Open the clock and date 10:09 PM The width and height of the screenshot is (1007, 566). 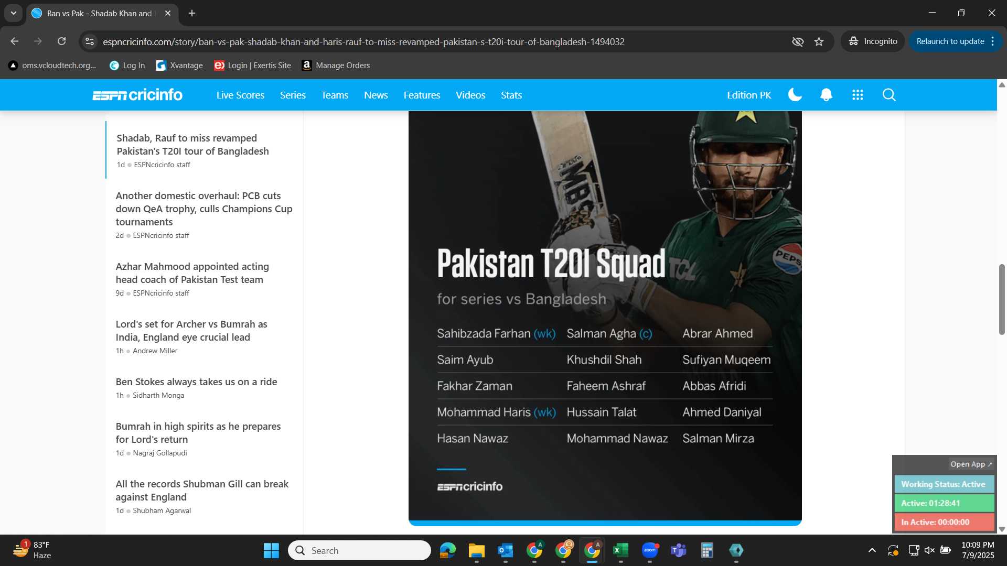978,550
